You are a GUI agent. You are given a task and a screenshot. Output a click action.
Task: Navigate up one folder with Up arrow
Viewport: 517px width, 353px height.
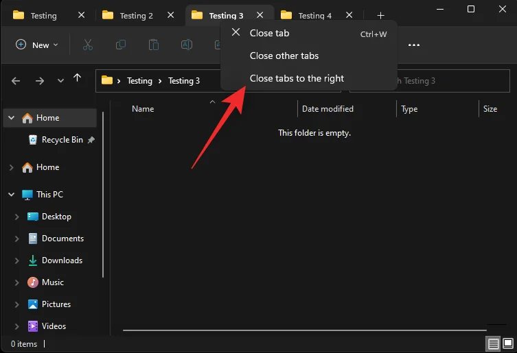[x=78, y=80]
